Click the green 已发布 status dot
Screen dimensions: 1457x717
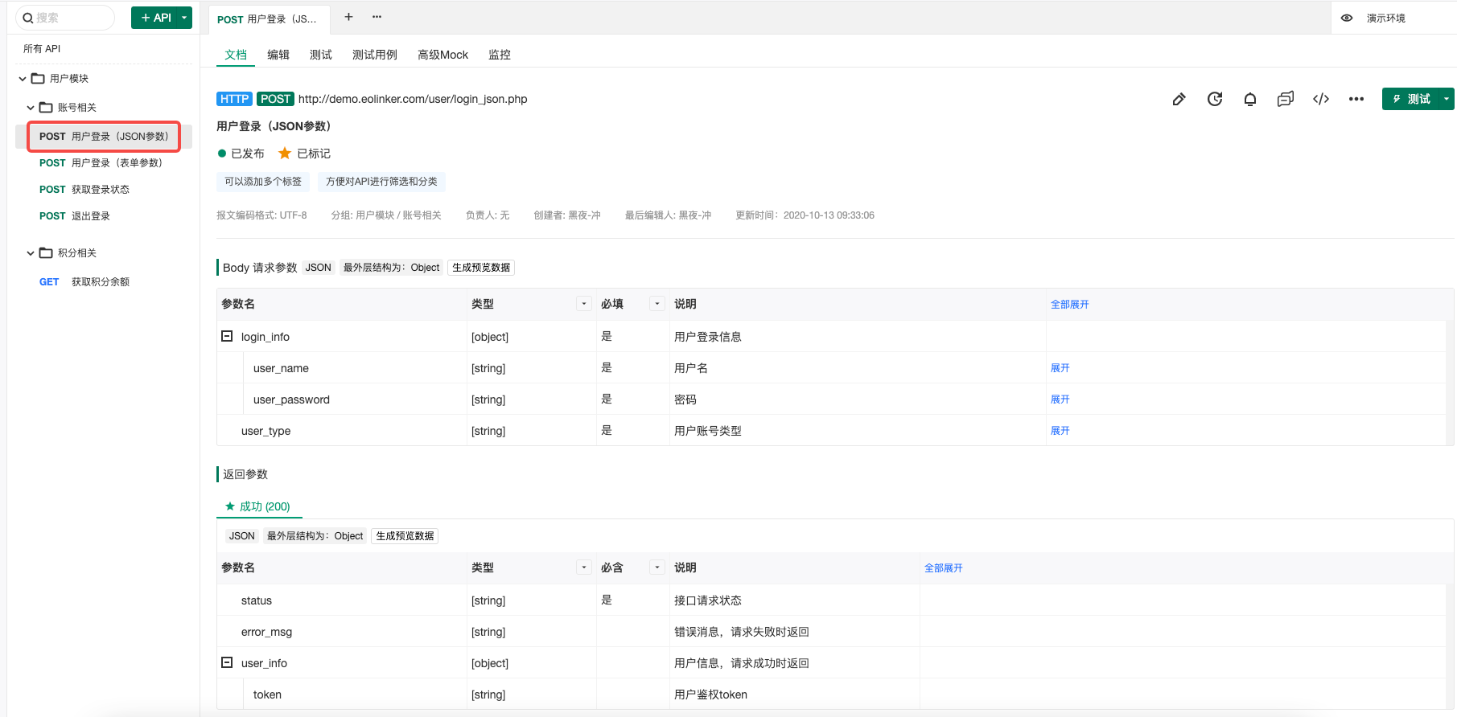pyautogui.click(x=222, y=153)
